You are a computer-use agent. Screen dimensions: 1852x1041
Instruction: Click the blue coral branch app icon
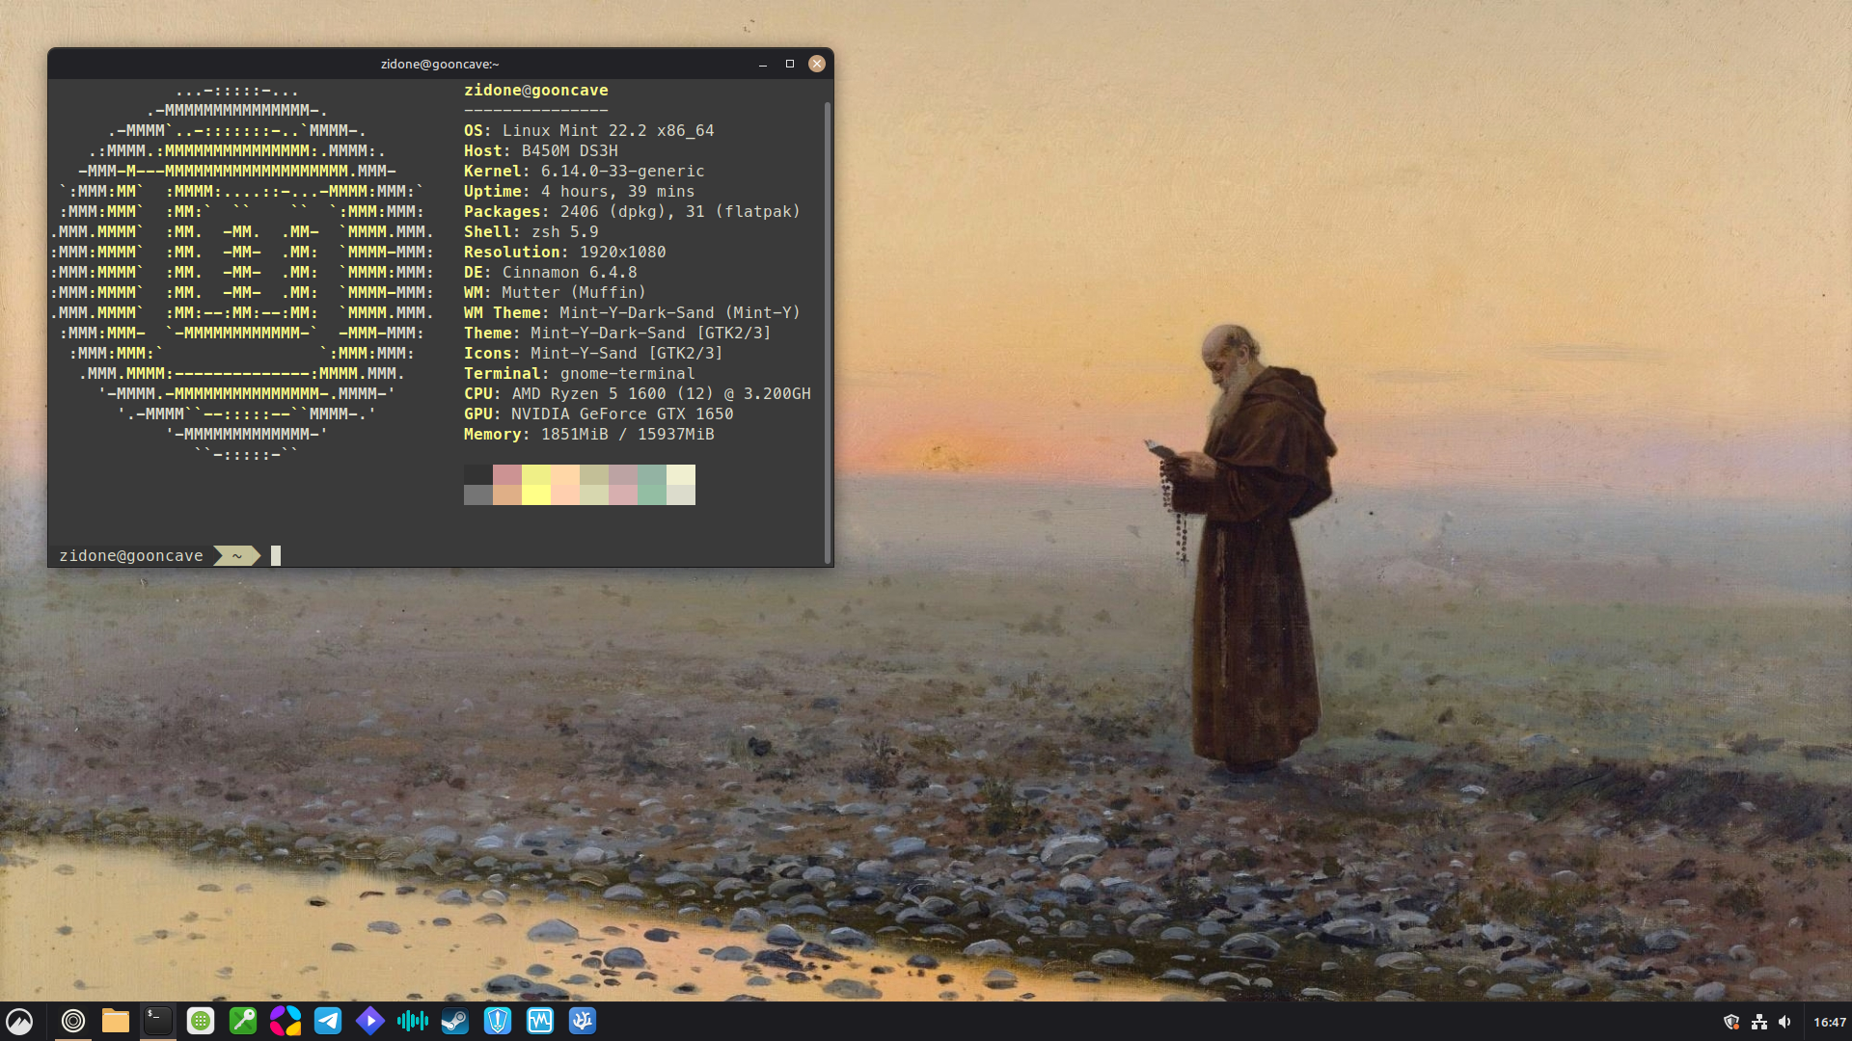[x=583, y=1021]
